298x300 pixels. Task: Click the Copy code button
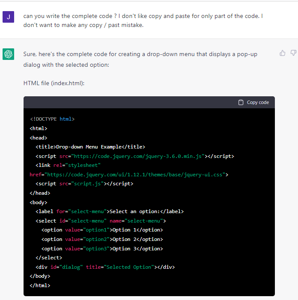(x=253, y=102)
